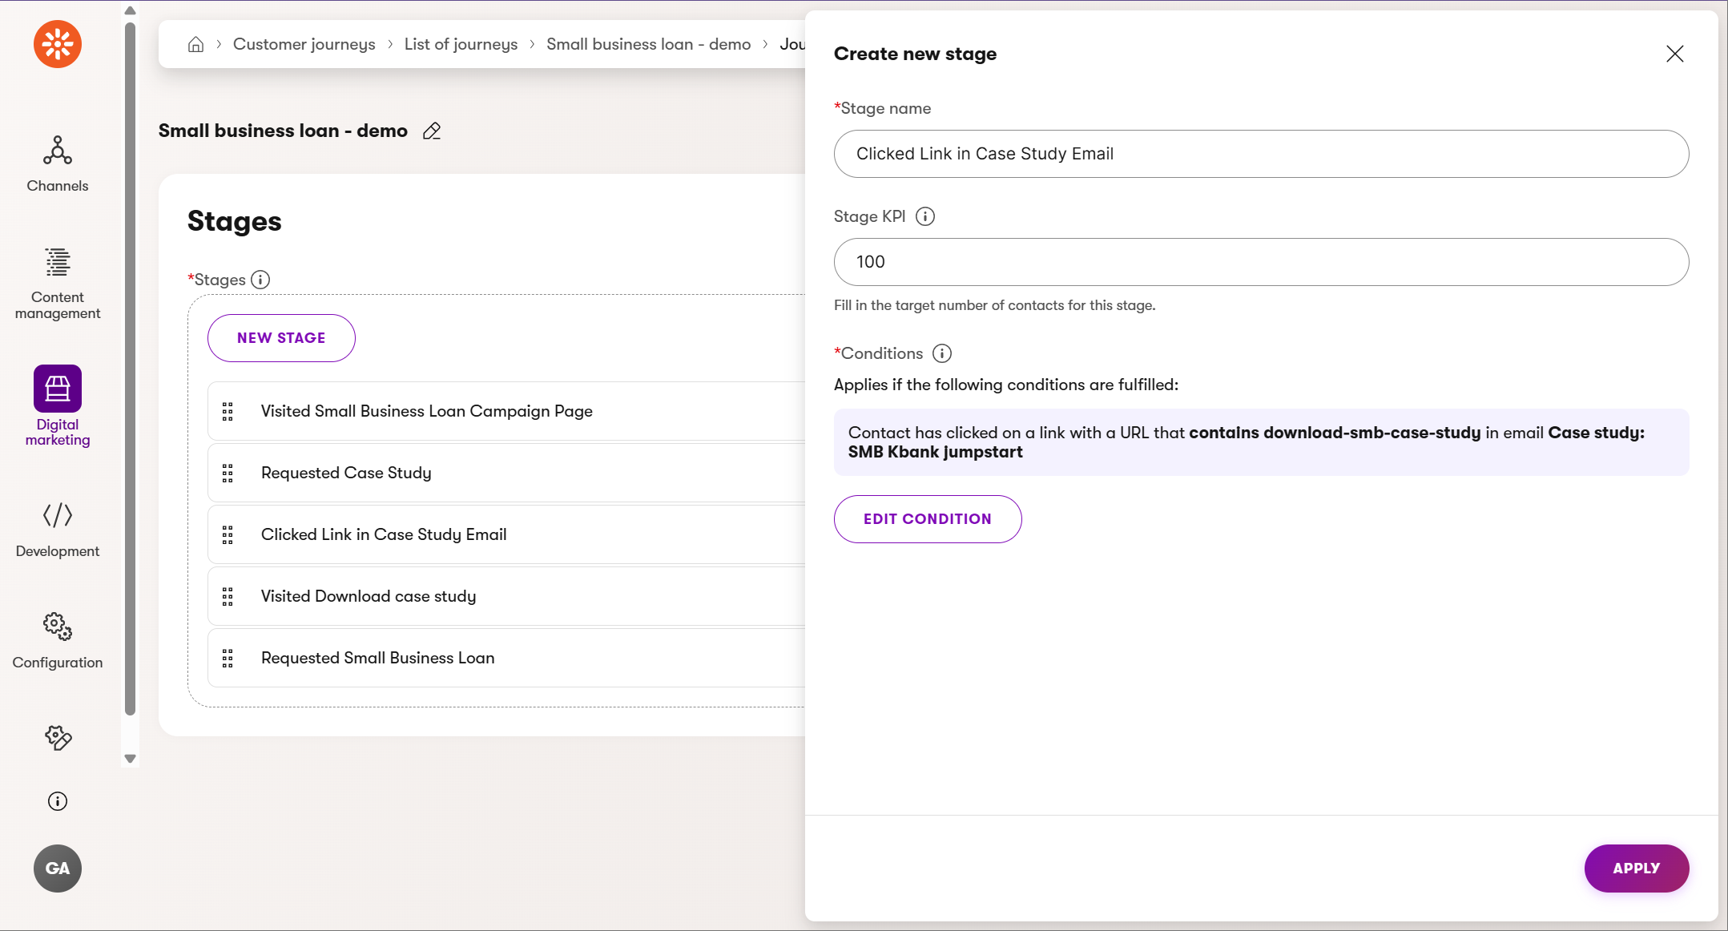Image resolution: width=1728 pixels, height=931 pixels.
Task: Show Stage KPI info tooltip
Action: (x=925, y=216)
